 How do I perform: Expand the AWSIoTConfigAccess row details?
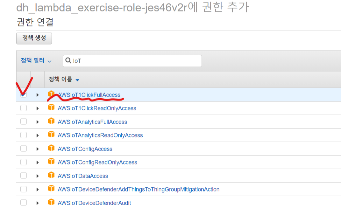[37, 149]
